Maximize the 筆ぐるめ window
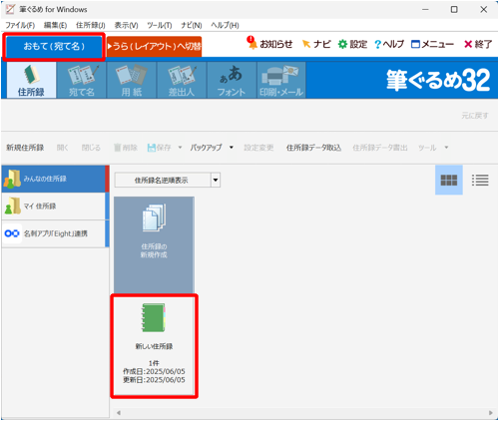 [454, 9]
